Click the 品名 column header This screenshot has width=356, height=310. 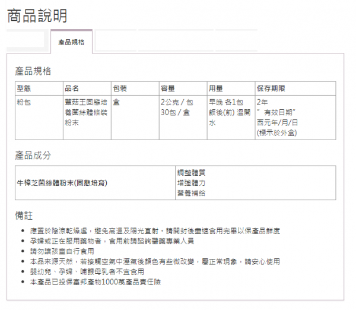tap(72, 88)
